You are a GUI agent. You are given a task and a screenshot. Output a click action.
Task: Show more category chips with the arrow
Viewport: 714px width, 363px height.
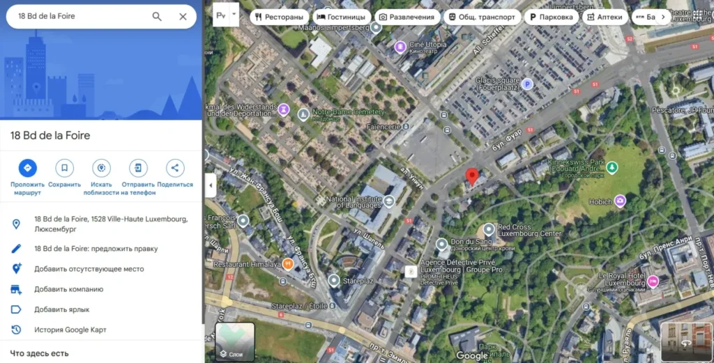tap(663, 17)
